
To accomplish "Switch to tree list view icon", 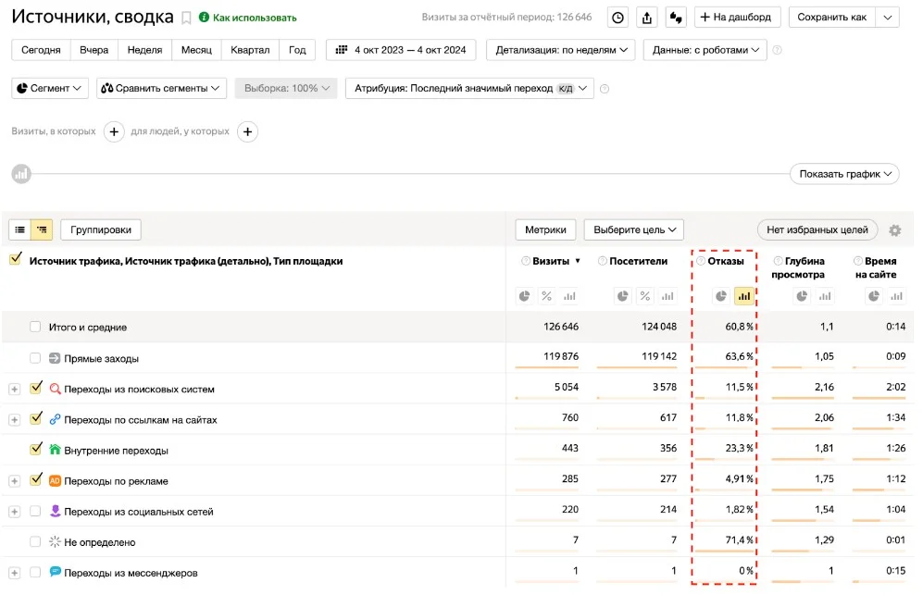I will (x=42, y=229).
